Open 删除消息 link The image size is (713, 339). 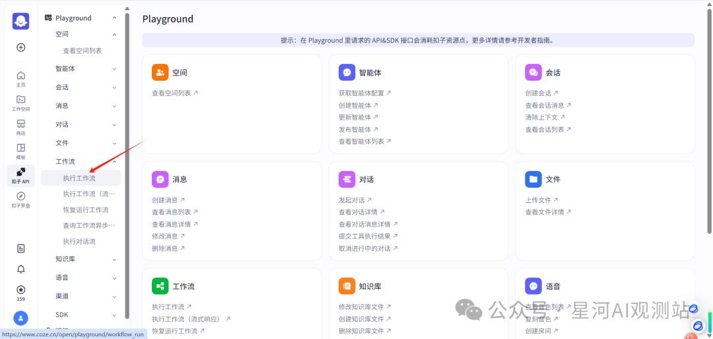(169, 248)
